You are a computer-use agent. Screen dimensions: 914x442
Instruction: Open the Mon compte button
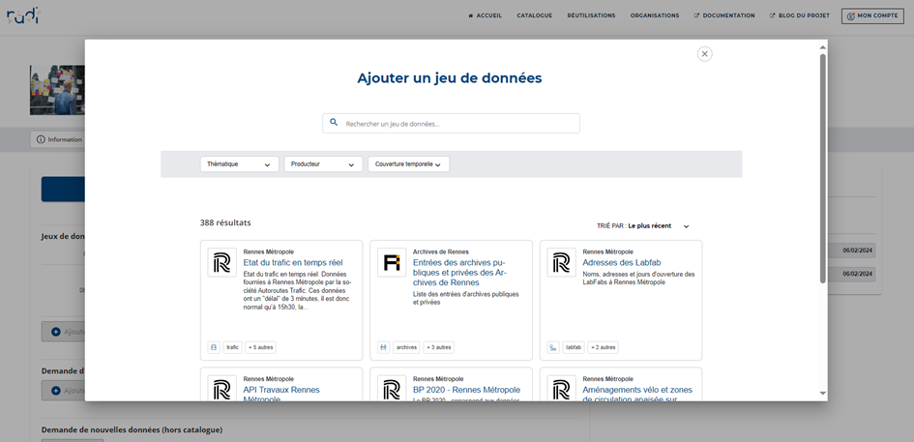click(872, 15)
